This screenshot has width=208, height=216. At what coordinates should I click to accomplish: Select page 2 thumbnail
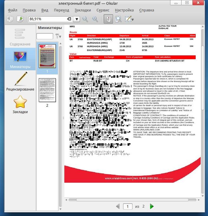(x=47, y=90)
